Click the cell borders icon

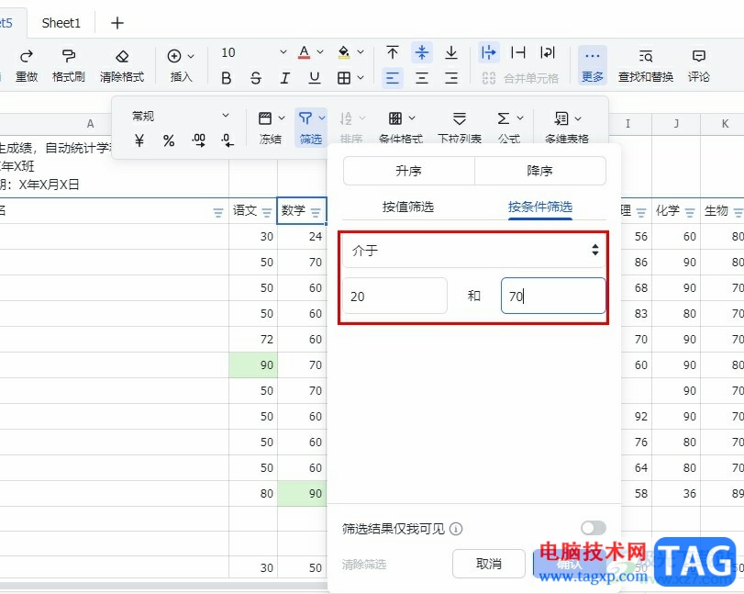pos(344,78)
